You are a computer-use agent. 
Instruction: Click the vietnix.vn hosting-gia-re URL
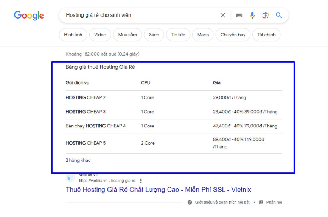pos(107,181)
